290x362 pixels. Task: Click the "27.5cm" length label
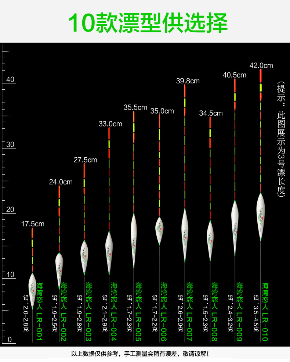pyautogui.click(x=85, y=160)
